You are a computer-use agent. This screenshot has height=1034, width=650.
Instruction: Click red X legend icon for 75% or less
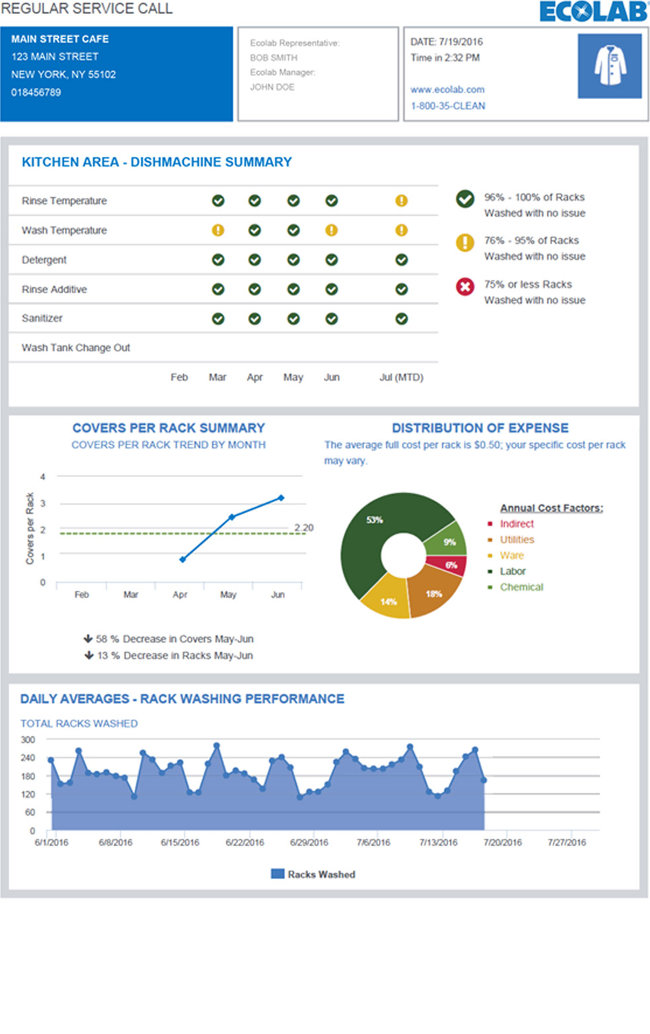[x=465, y=286]
